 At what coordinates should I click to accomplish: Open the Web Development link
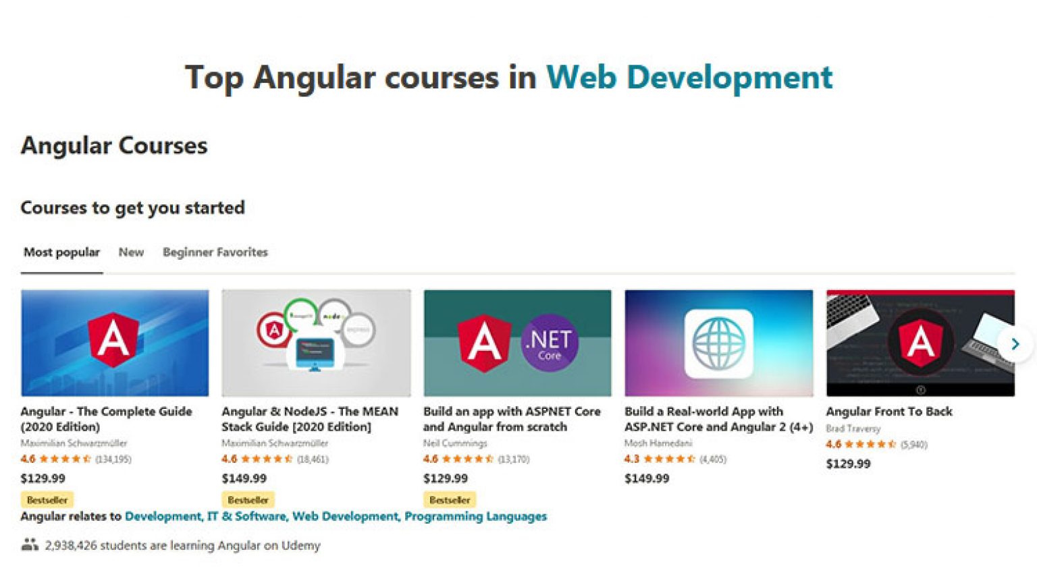[343, 516]
